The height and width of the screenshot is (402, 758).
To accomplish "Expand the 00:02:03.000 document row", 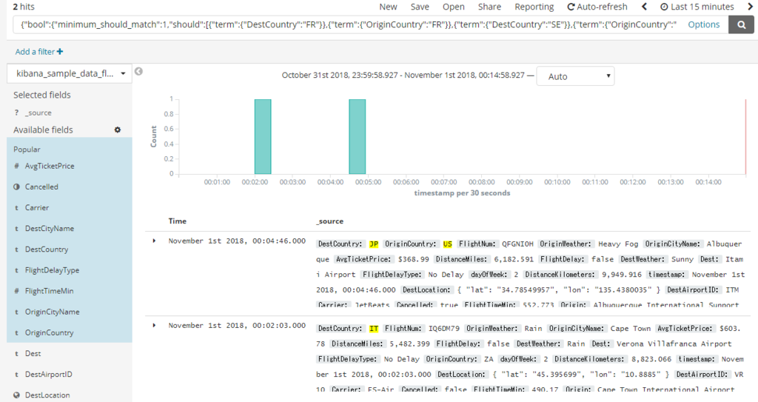I will [x=154, y=326].
